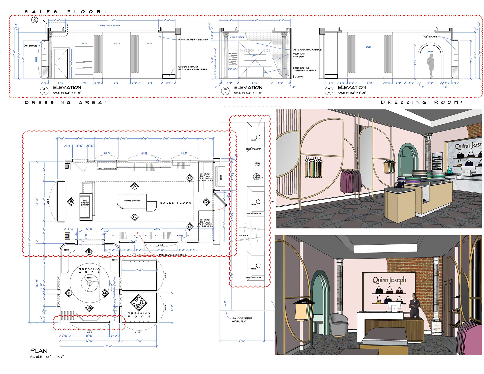Click elevation marker C below update counter
The image size is (484, 374).
point(135,217)
